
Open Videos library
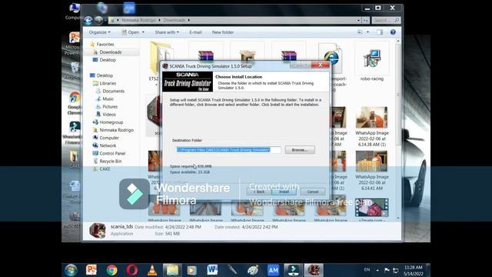(x=109, y=115)
